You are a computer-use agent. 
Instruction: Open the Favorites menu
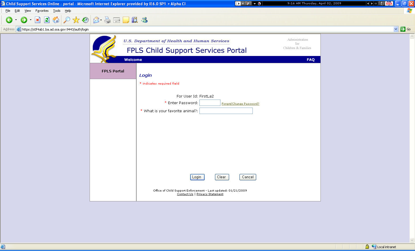(42, 11)
